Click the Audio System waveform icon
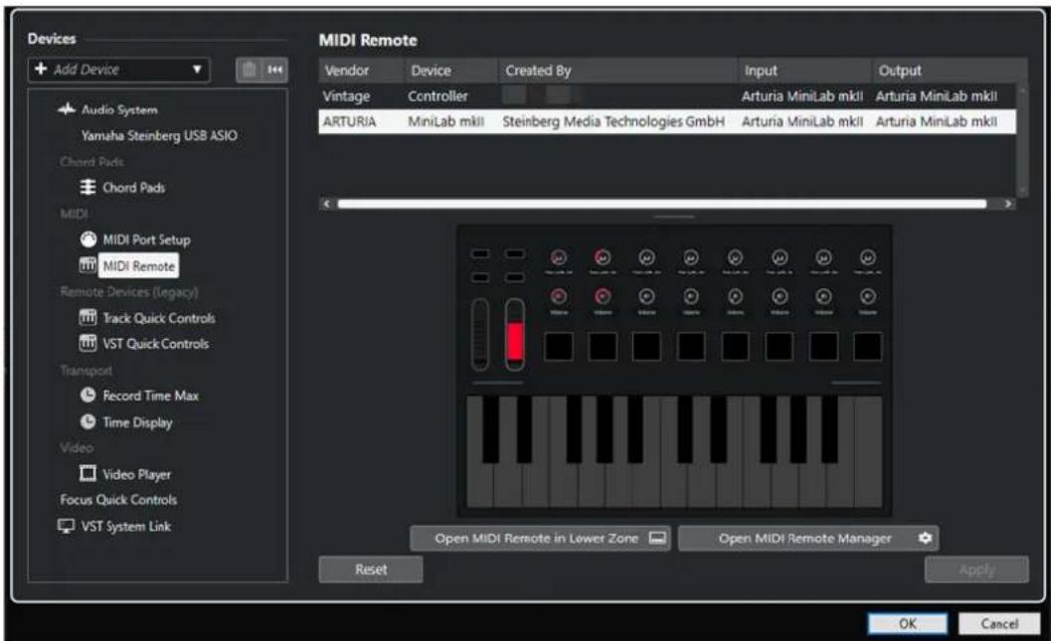The image size is (1051, 641). click(x=67, y=109)
